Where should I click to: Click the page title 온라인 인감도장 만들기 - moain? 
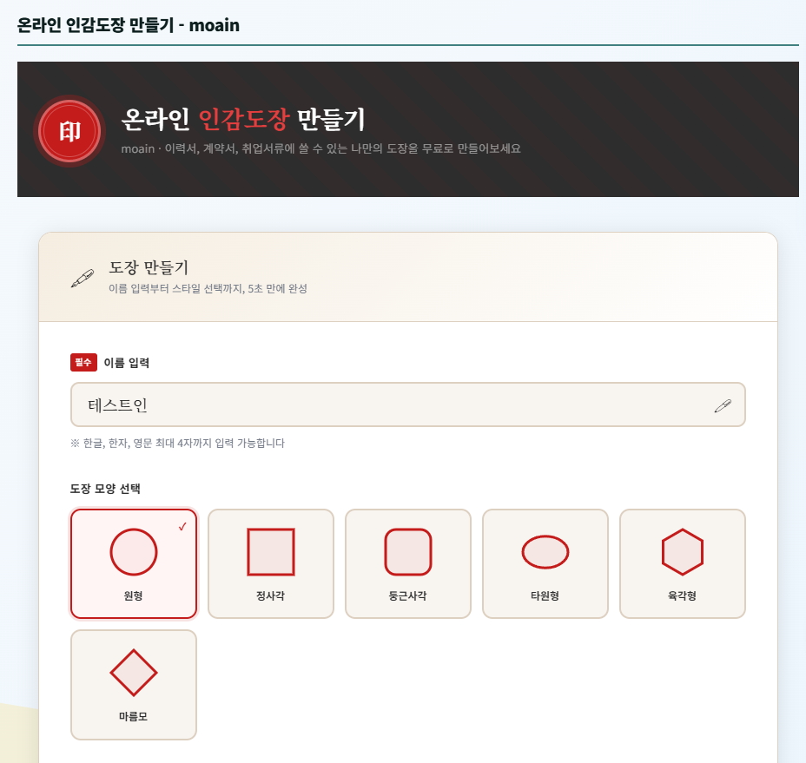tap(129, 25)
